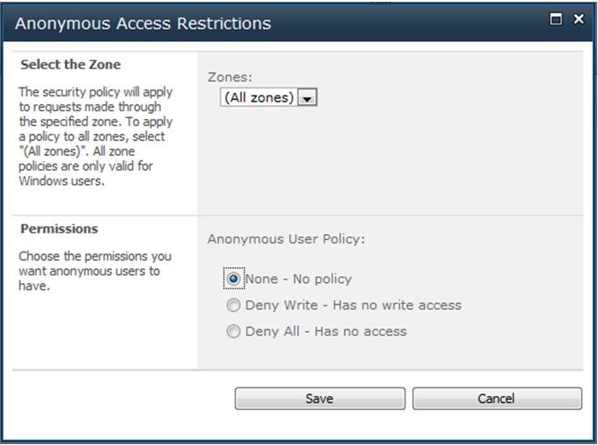Click the 'Deny Write - Has no write access' label
Viewport: 598px width, 445px height.
(353, 306)
